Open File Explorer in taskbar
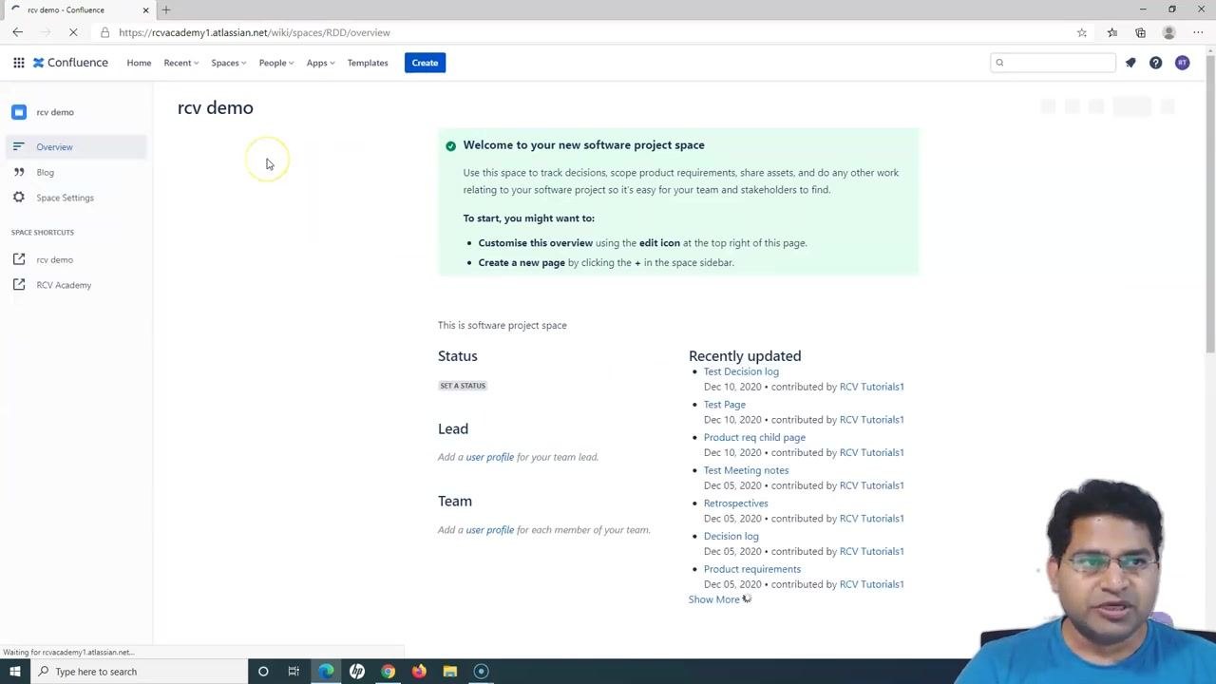 pyautogui.click(x=450, y=672)
